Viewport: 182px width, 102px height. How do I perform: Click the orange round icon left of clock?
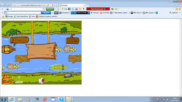[x=177, y=9]
